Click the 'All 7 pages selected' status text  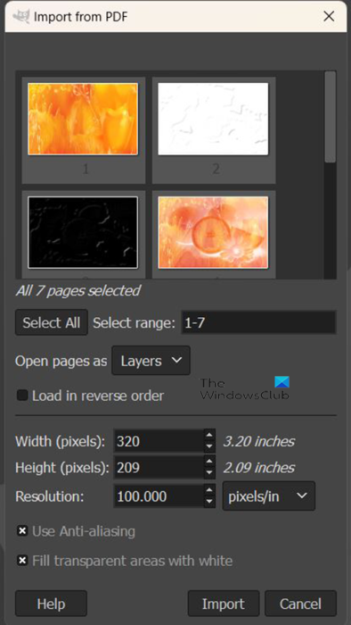tap(78, 290)
